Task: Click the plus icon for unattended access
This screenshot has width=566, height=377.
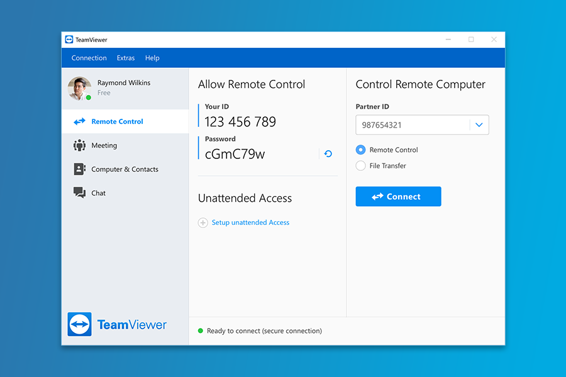Action: click(203, 222)
